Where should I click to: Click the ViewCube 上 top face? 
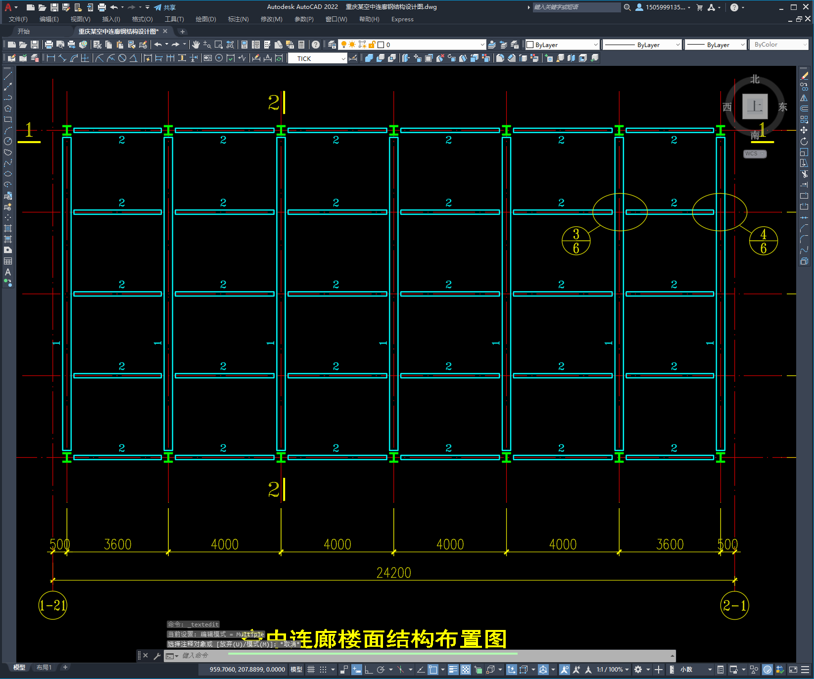(755, 106)
